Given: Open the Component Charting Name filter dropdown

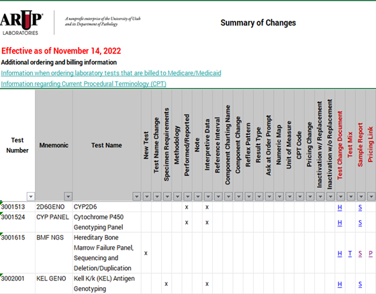Looking at the screenshot, I should click(x=228, y=197).
